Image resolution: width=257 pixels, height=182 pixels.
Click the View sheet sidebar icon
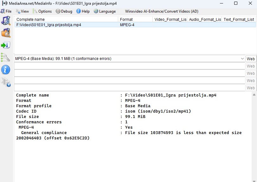[x=6, y=82]
